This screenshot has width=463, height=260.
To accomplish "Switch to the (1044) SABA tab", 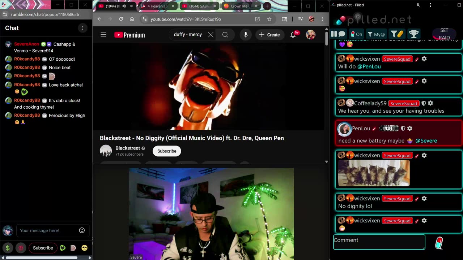I will [x=199, y=6].
